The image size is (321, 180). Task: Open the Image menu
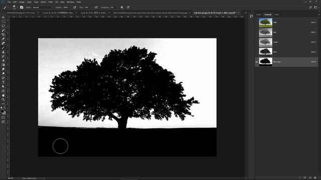(x=22, y=2)
